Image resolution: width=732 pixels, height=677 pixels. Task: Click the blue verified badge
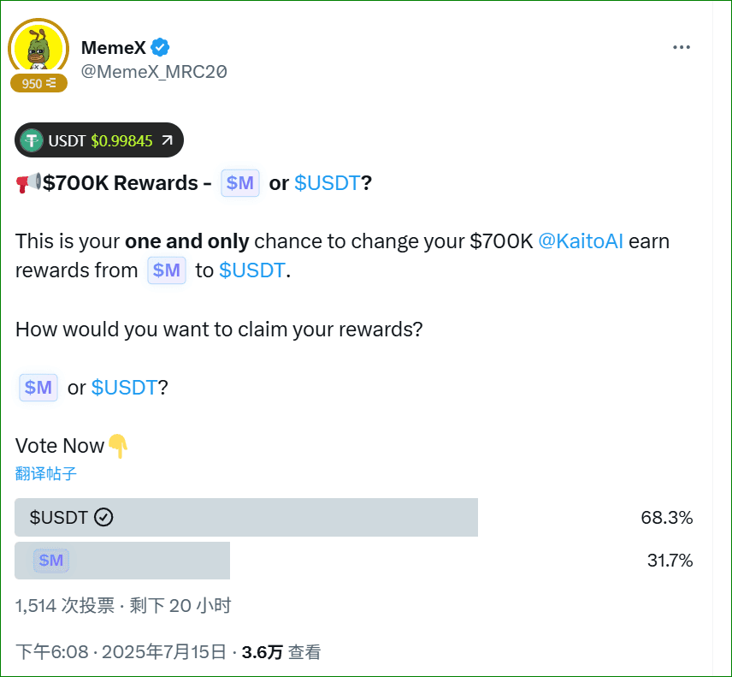[x=160, y=47]
